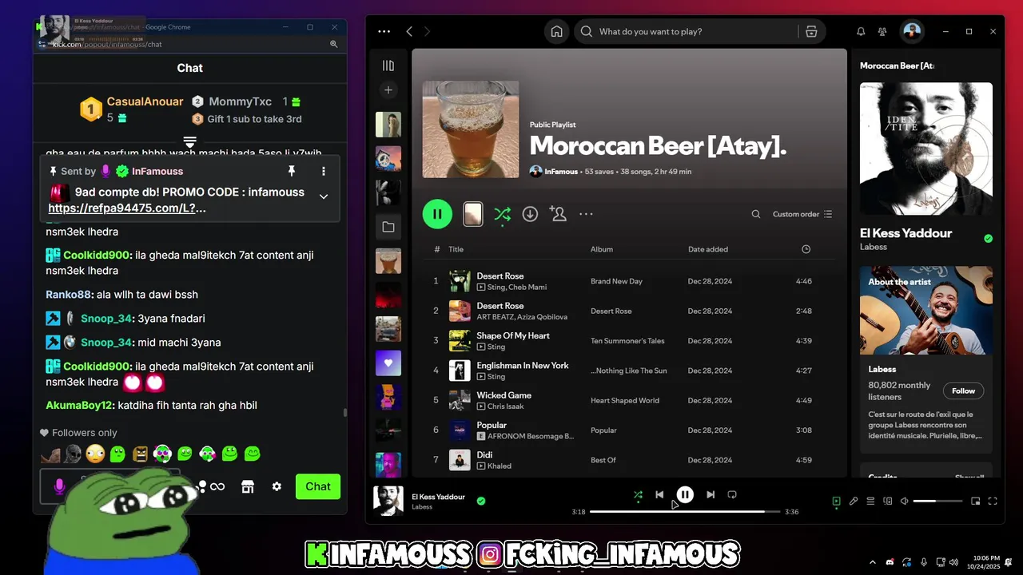Open Friend Activity icon in Spotify
The height and width of the screenshot is (575, 1023).
click(x=882, y=32)
